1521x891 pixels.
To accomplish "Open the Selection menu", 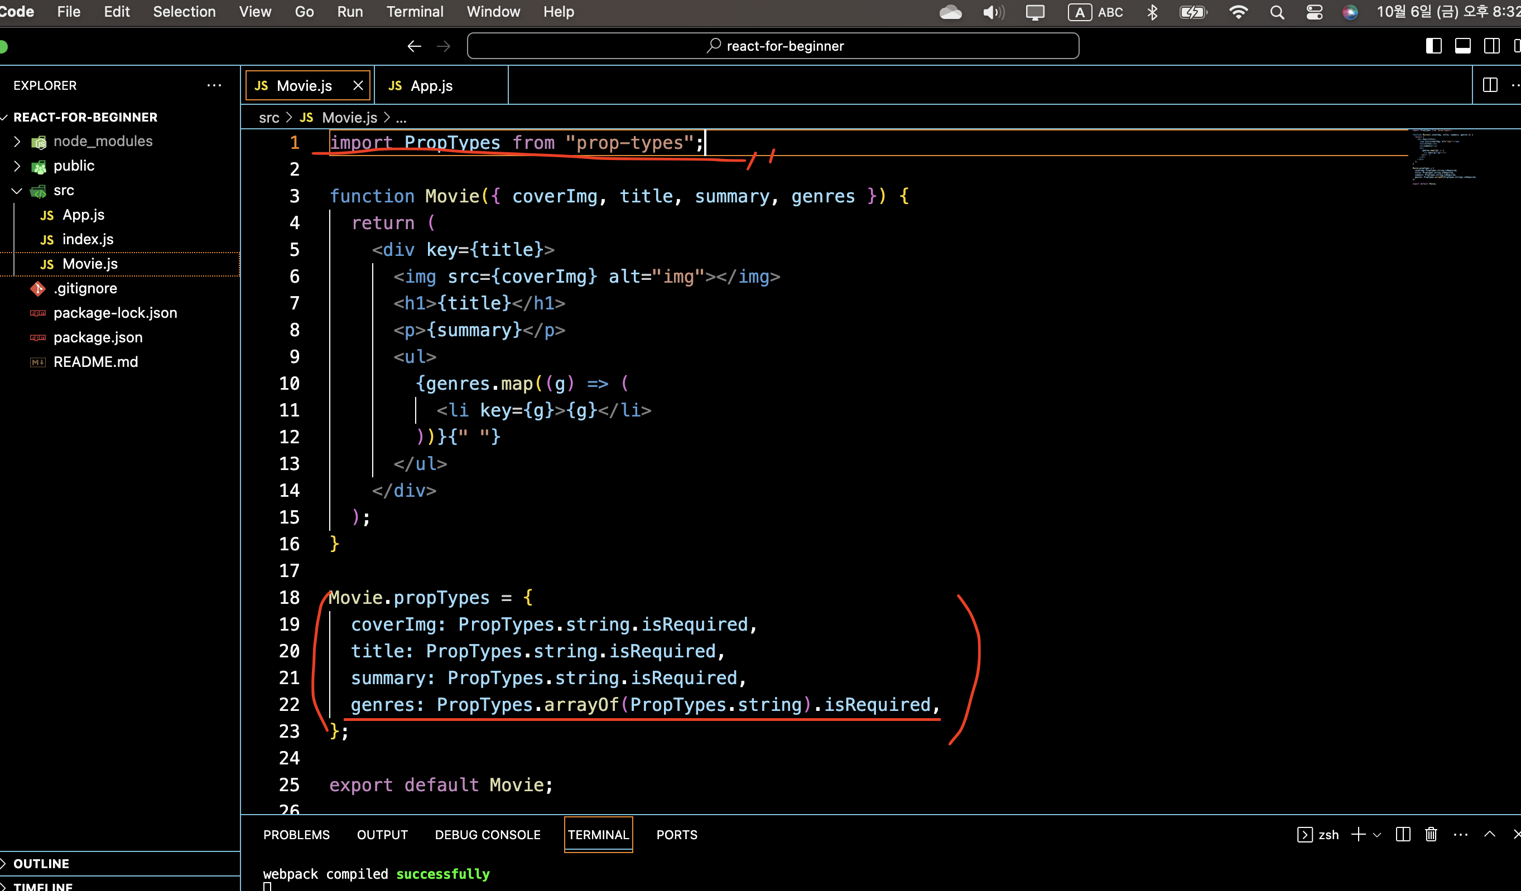I will (x=184, y=12).
